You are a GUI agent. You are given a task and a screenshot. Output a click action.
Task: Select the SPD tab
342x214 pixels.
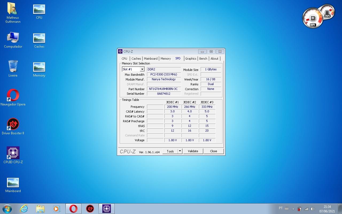point(178,58)
